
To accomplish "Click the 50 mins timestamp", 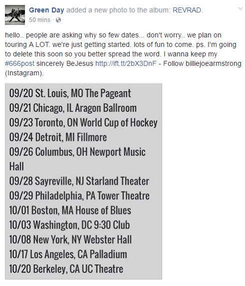I will pyautogui.click(x=39, y=19).
